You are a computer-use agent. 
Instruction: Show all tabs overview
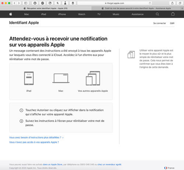(180, 3)
